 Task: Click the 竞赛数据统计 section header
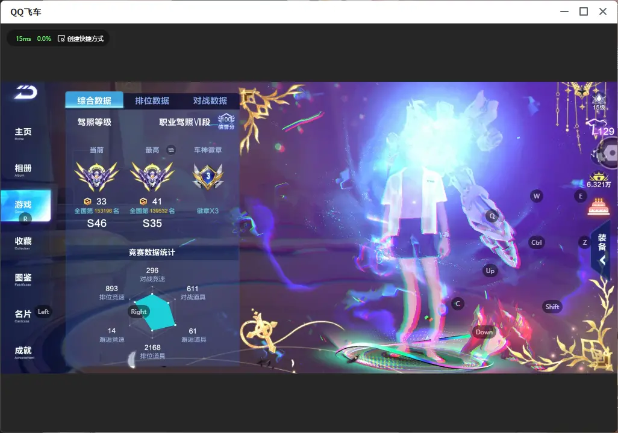(152, 253)
